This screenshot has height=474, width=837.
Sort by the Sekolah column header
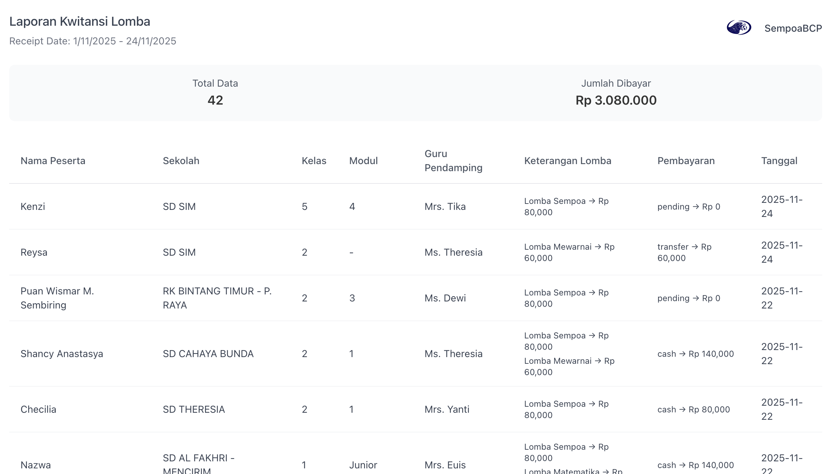point(181,161)
